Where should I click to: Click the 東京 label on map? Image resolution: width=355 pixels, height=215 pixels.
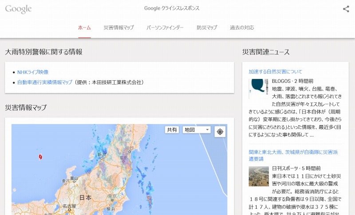(x=112, y=196)
